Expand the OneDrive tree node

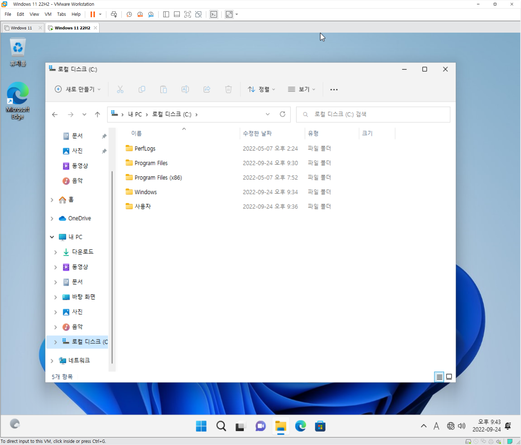52,218
